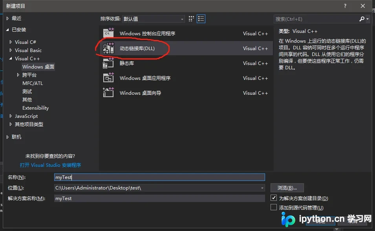Expand the Visual C# node
Viewport: 375px width, 231px height.
11,42
